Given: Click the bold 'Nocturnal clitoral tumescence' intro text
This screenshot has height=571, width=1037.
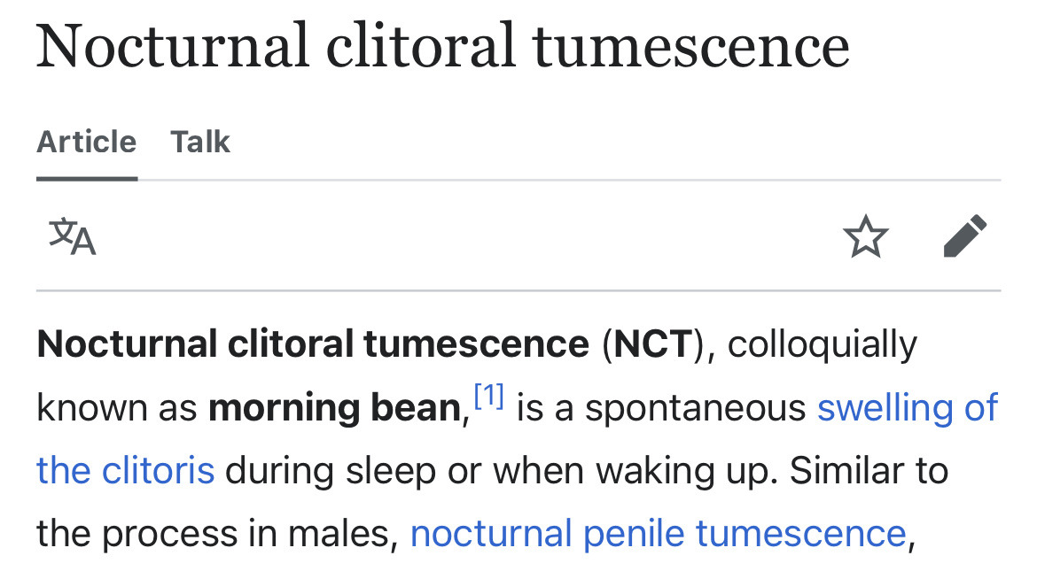Looking at the screenshot, I should point(313,343).
